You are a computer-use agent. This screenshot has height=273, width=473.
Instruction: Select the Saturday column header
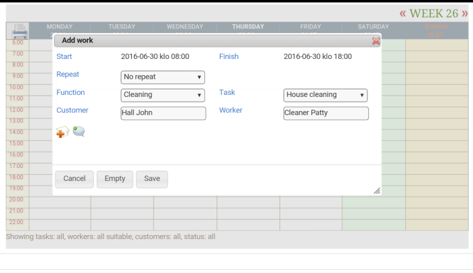(x=374, y=28)
